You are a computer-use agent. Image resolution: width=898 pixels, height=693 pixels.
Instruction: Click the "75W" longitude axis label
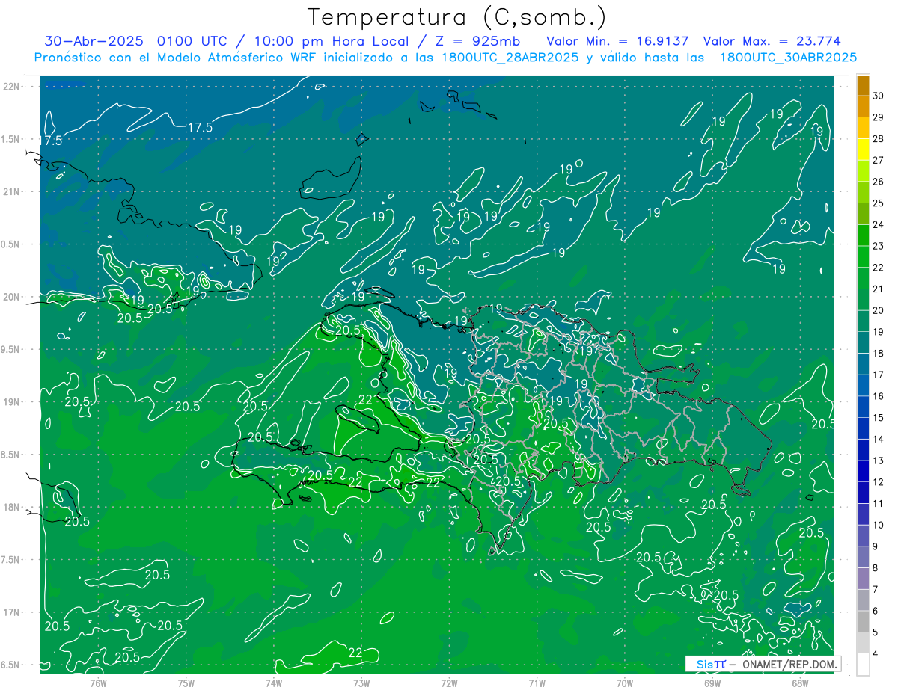pyautogui.click(x=186, y=683)
